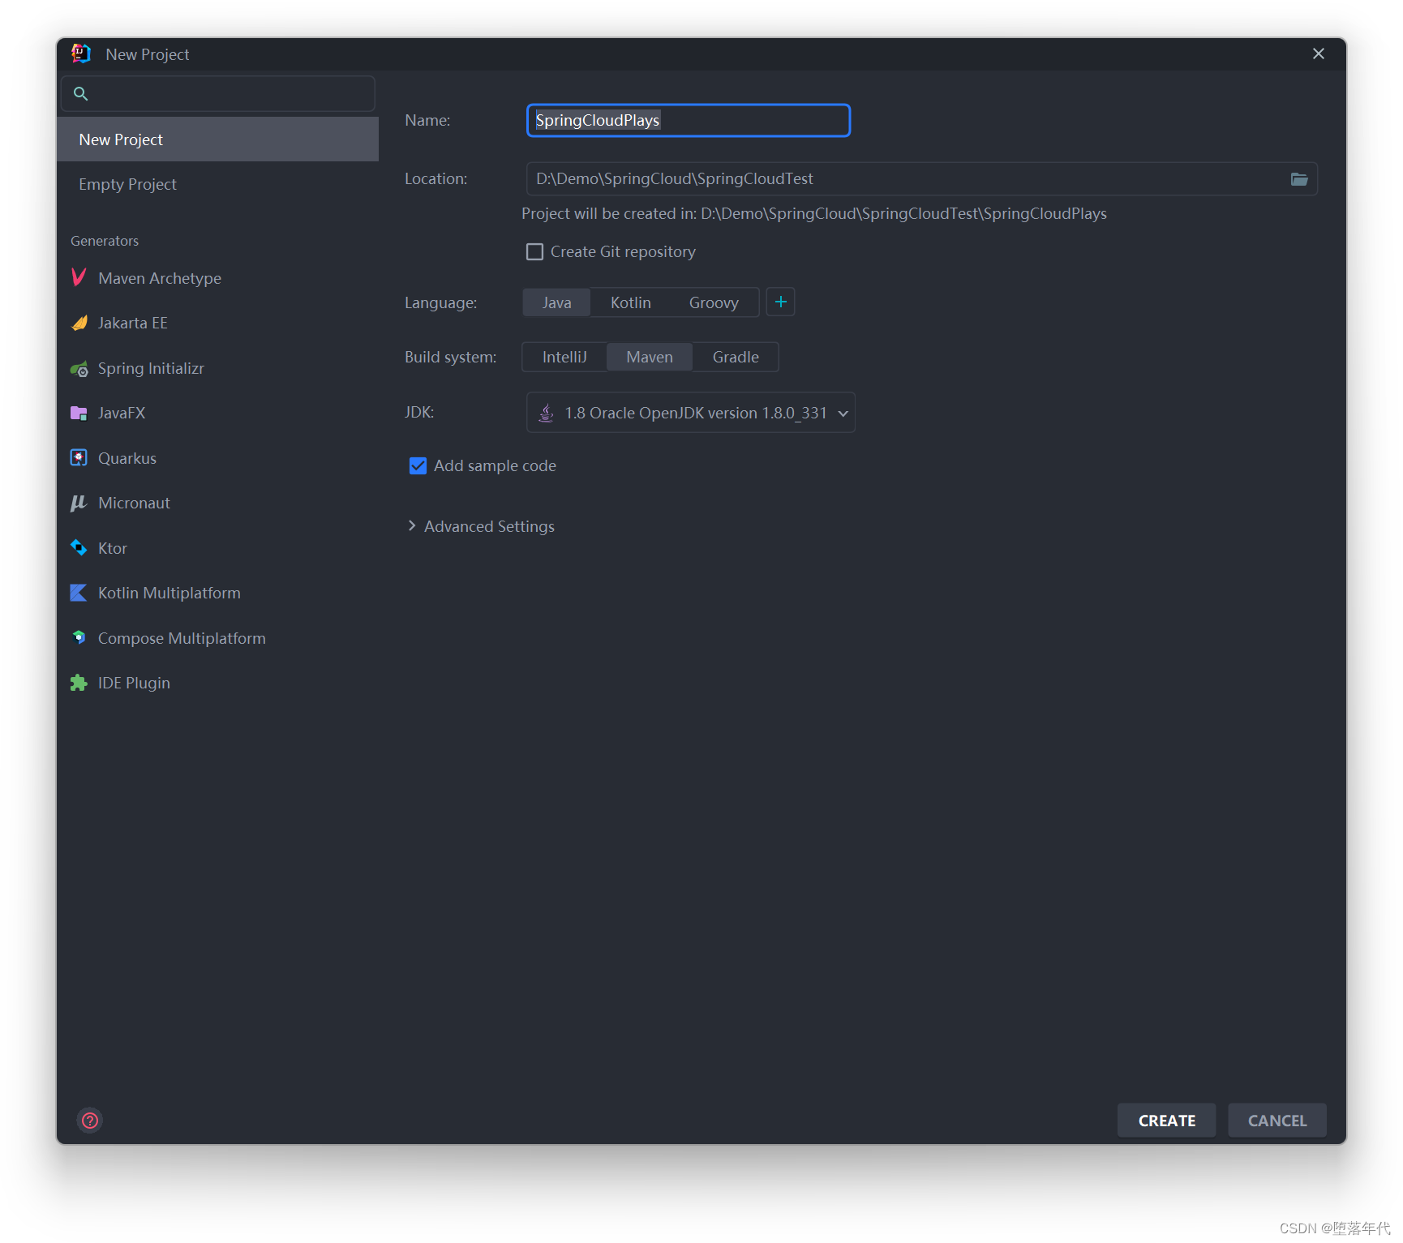Browse for location with folder icon

point(1299,178)
